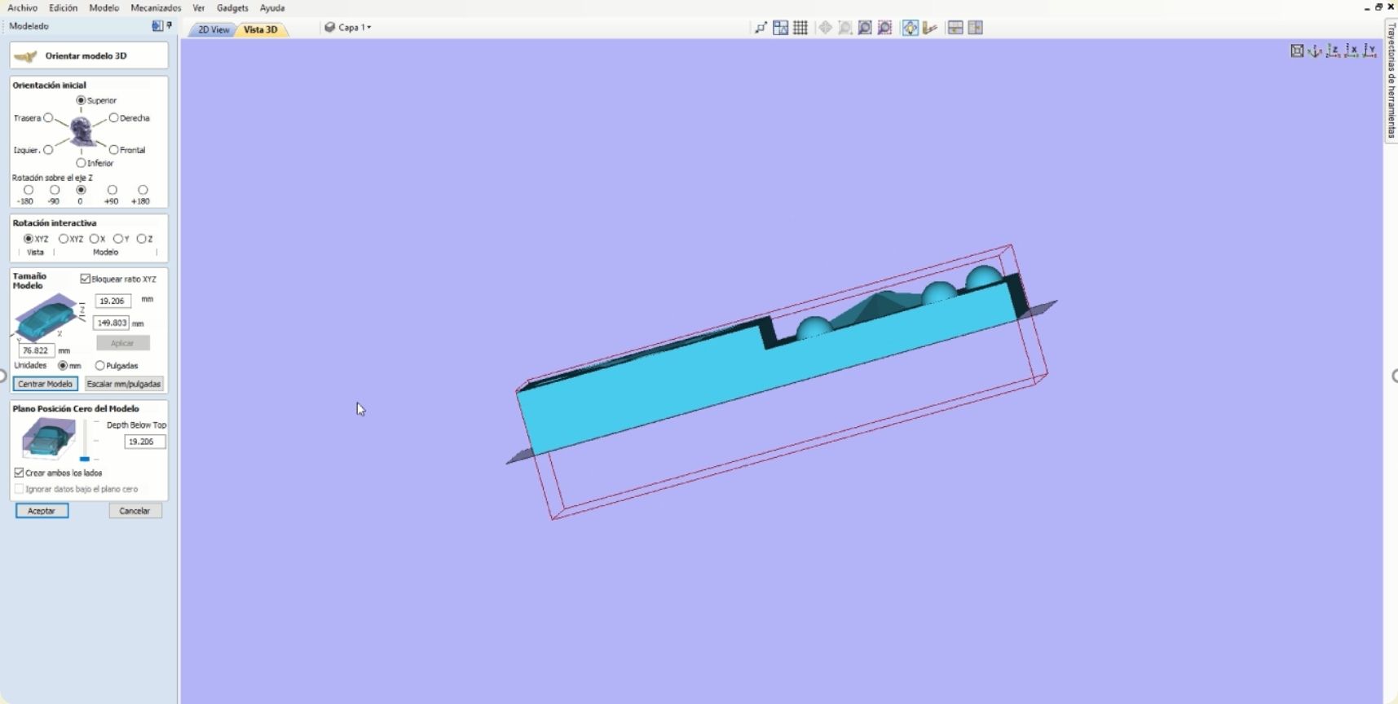Select Modelo Z rotation radio

coord(141,239)
